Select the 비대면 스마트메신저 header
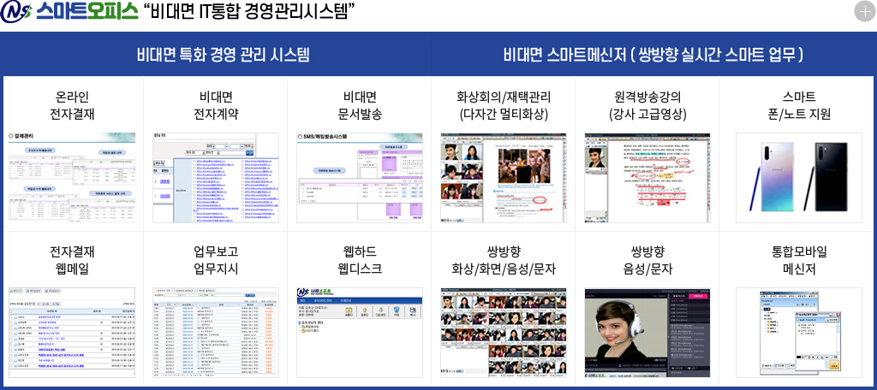The height and width of the screenshot is (390, 877). [653, 55]
